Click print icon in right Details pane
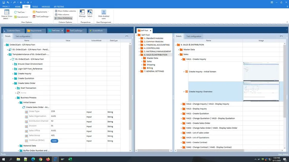Viewport: 289px width, 162px height. [x=281, y=36]
